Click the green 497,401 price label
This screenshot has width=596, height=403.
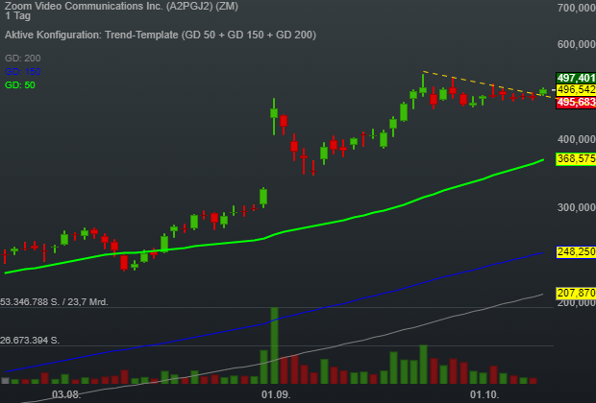tap(576, 78)
